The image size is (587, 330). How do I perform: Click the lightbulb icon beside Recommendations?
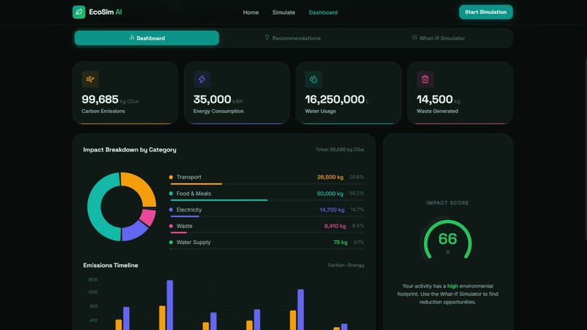(267, 37)
